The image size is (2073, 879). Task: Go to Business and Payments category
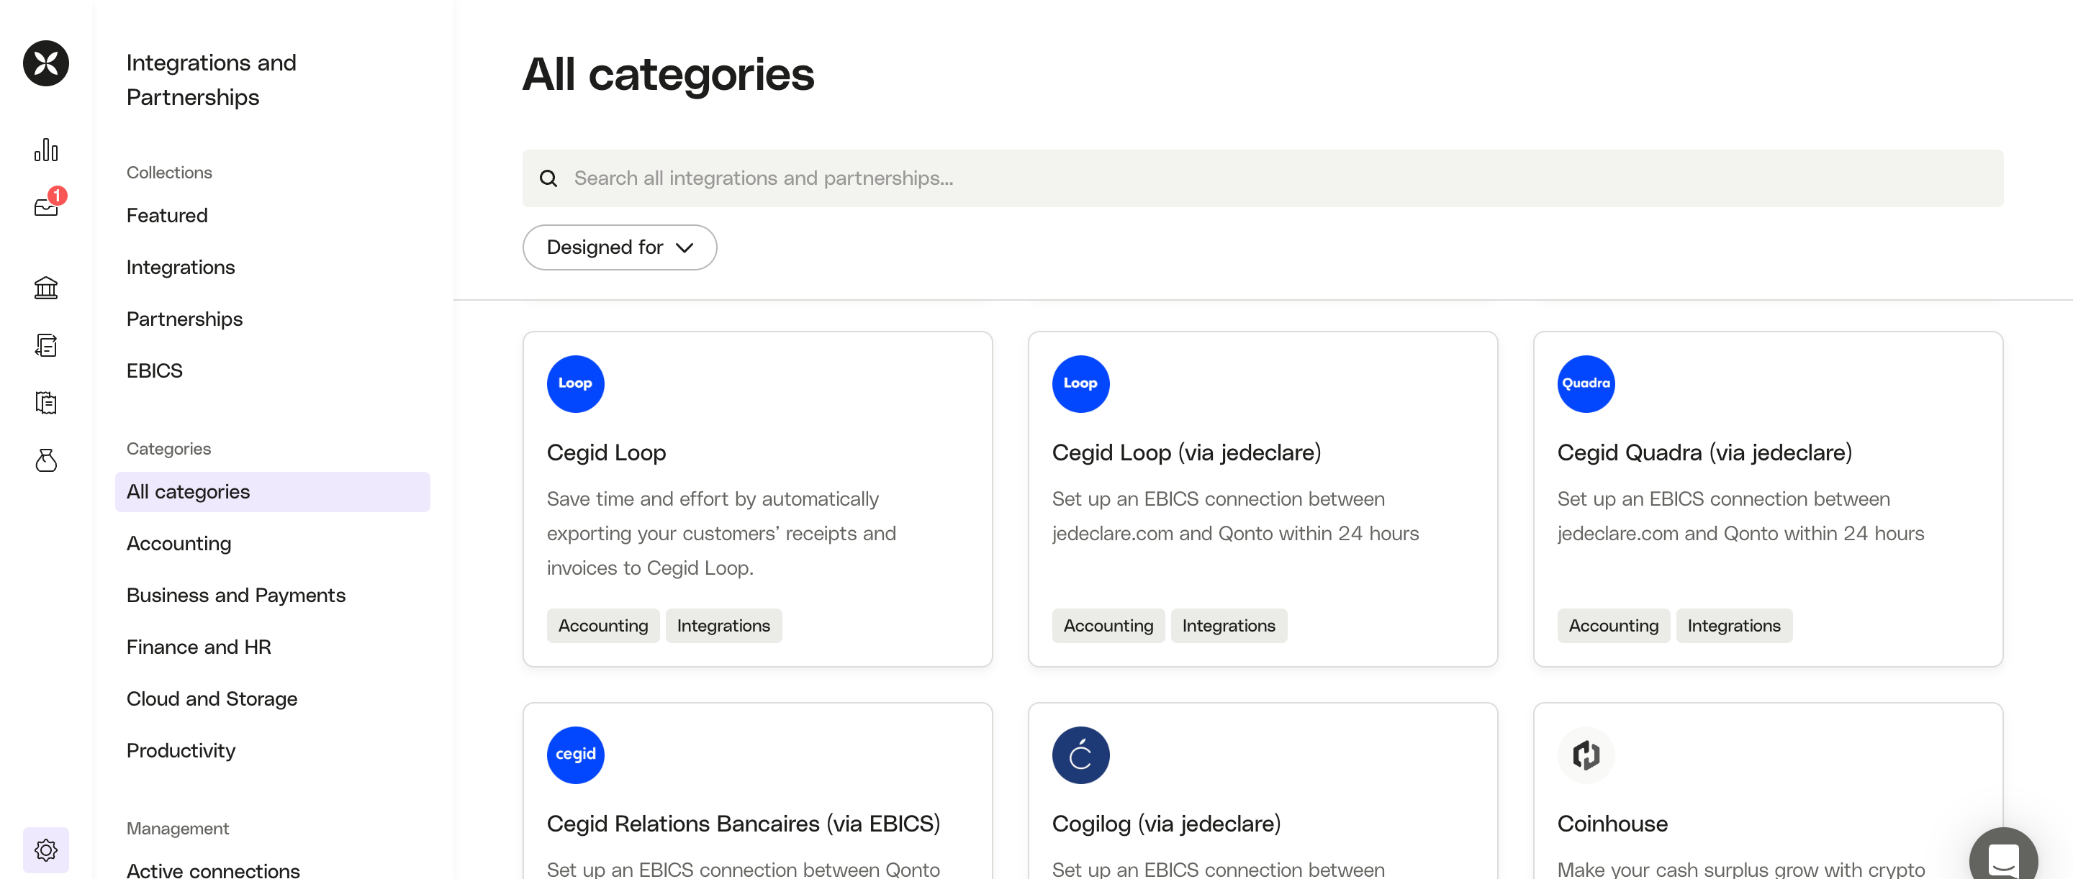[235, 595]
